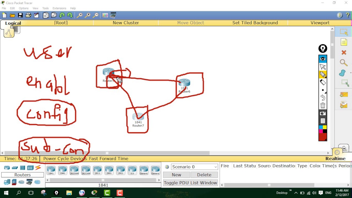Image resolution: width=352 pixels, height=198 pixels.
Task: Select the Place Note tool
Action: pyautogui.click(x=344, y=42)
